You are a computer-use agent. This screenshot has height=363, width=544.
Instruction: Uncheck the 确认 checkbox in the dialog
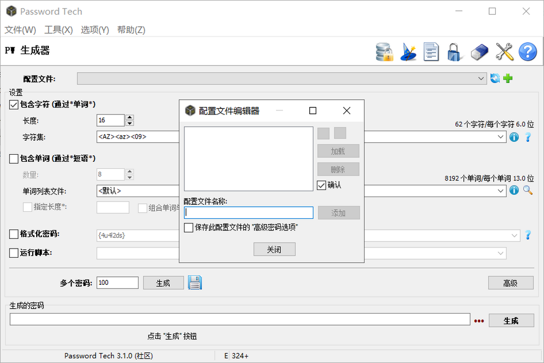[x=321, y=185]
